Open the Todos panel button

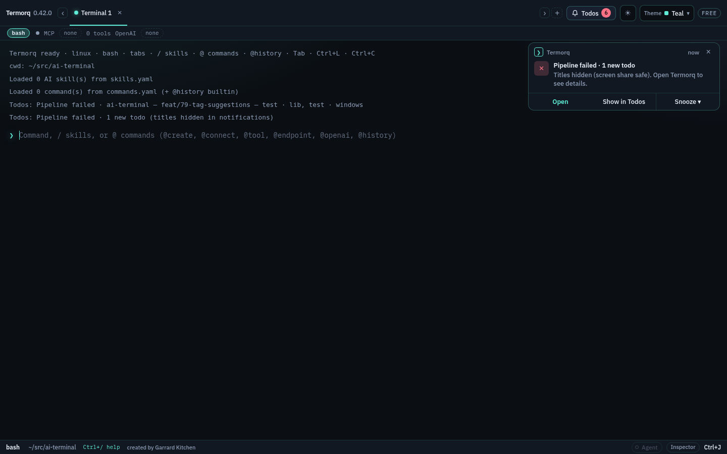pyautogui.click(x=591, y=13)
